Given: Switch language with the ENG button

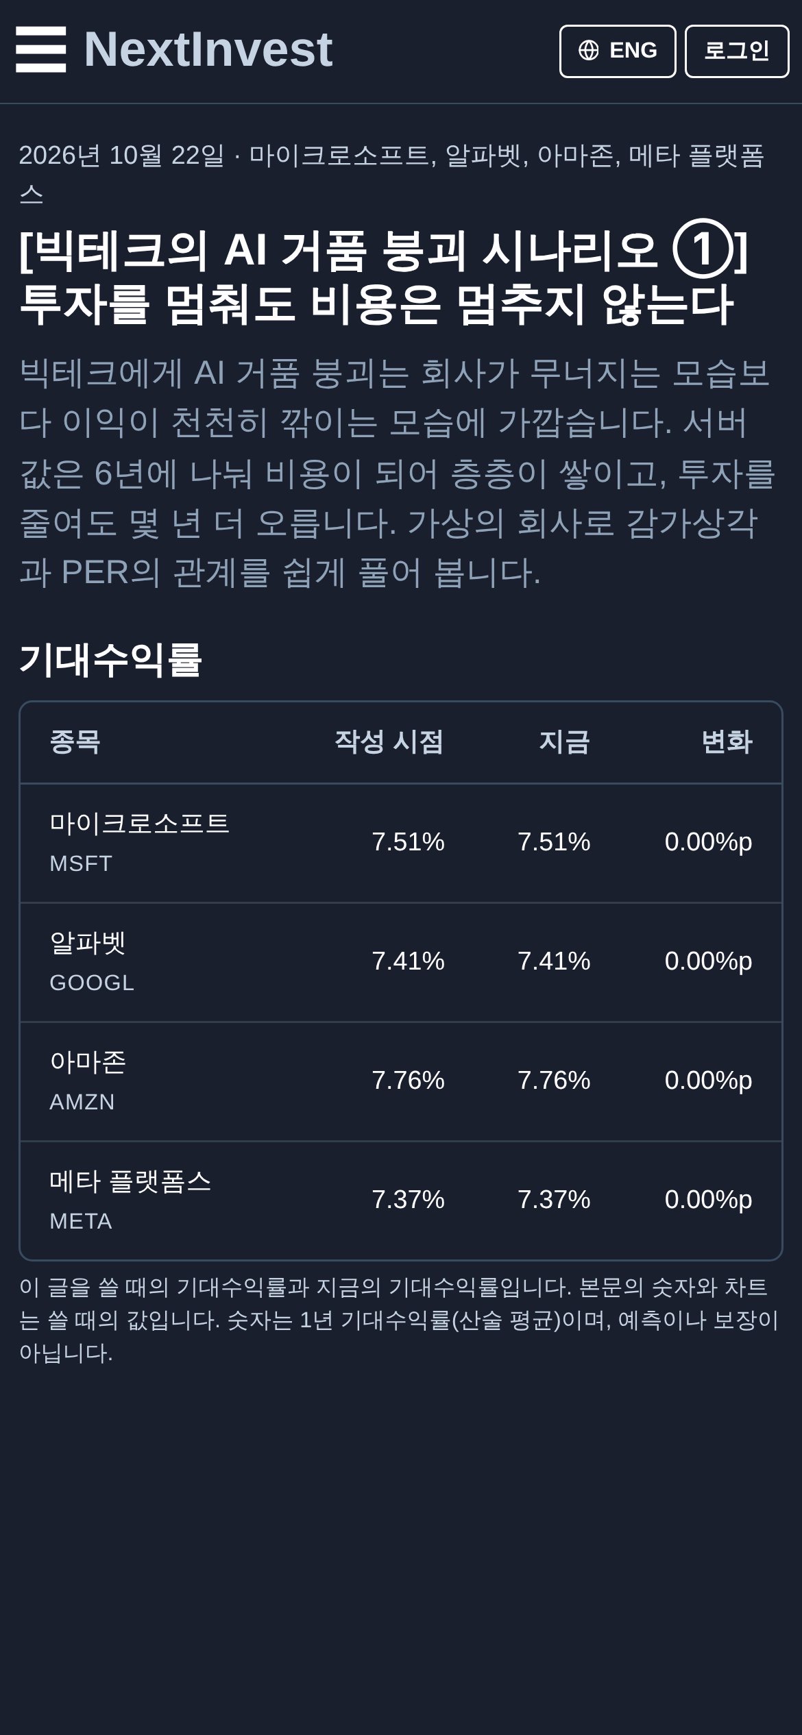Looking at the screenshot, I should pyautogui.click(x=618, y=51).
